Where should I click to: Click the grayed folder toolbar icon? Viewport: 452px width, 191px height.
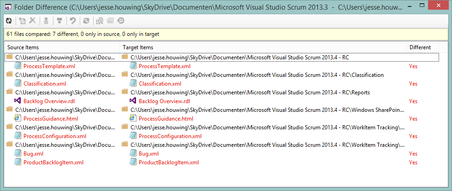110,20
